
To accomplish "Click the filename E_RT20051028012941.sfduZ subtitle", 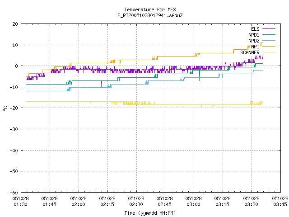I will click(150, 15).
